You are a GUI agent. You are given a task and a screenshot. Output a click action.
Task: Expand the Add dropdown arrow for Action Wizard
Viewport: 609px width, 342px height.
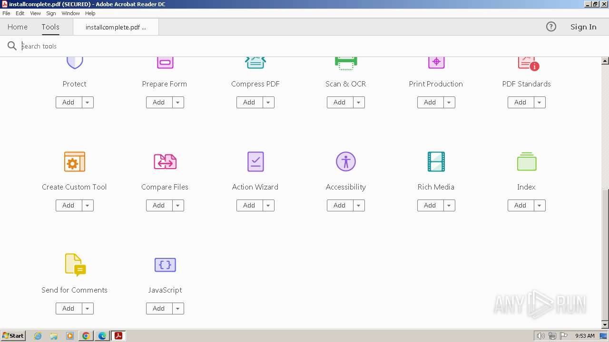pos(268,206)
